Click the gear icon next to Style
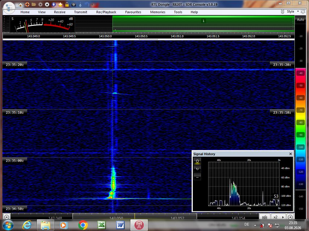 click(303, 12)
